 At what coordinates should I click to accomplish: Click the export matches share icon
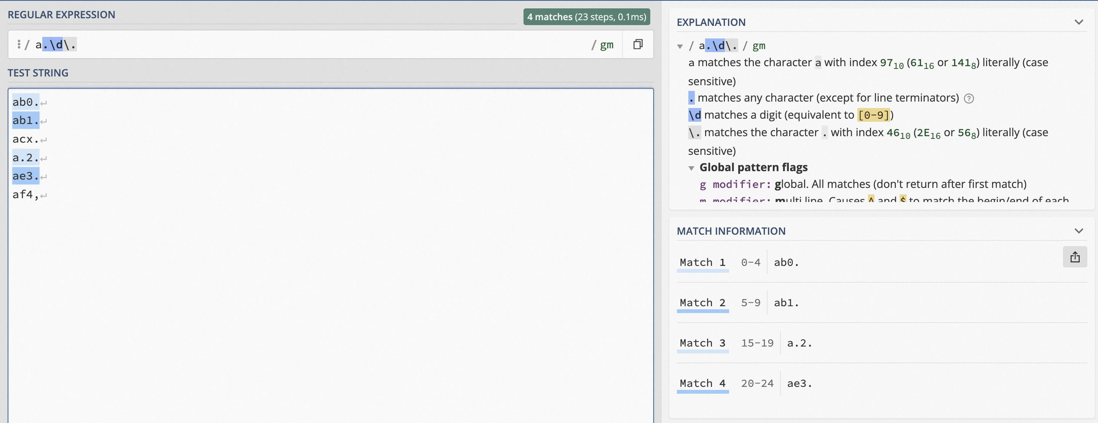pyautogui.click(x=1074, y=257)
